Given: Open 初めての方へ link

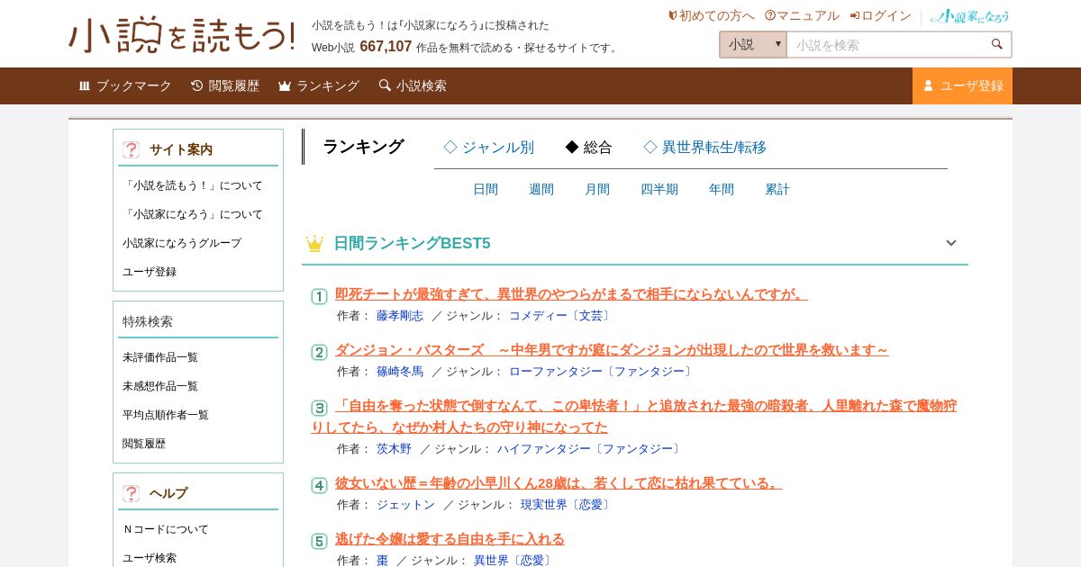Looking at the screenshot, I should [x=711, y=16].
